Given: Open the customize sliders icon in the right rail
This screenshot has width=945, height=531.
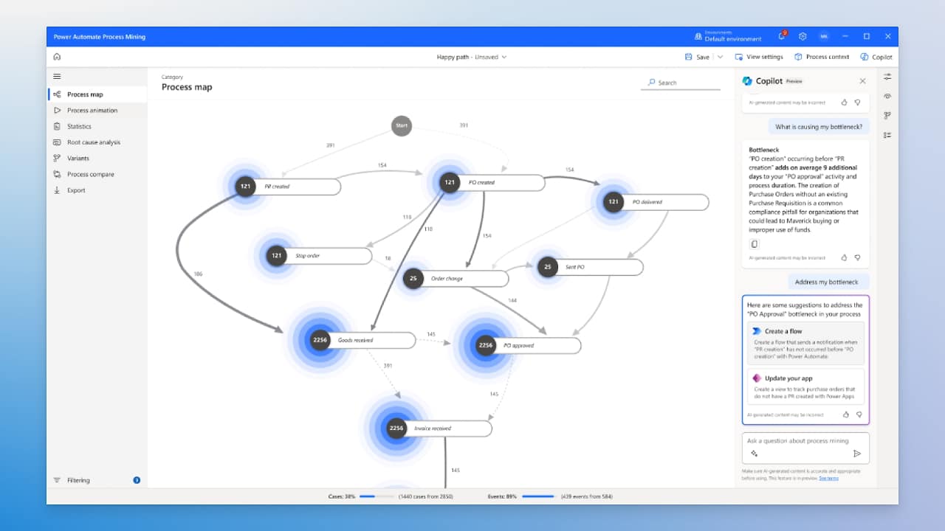Looking at the screenshot, I should 887,77.
